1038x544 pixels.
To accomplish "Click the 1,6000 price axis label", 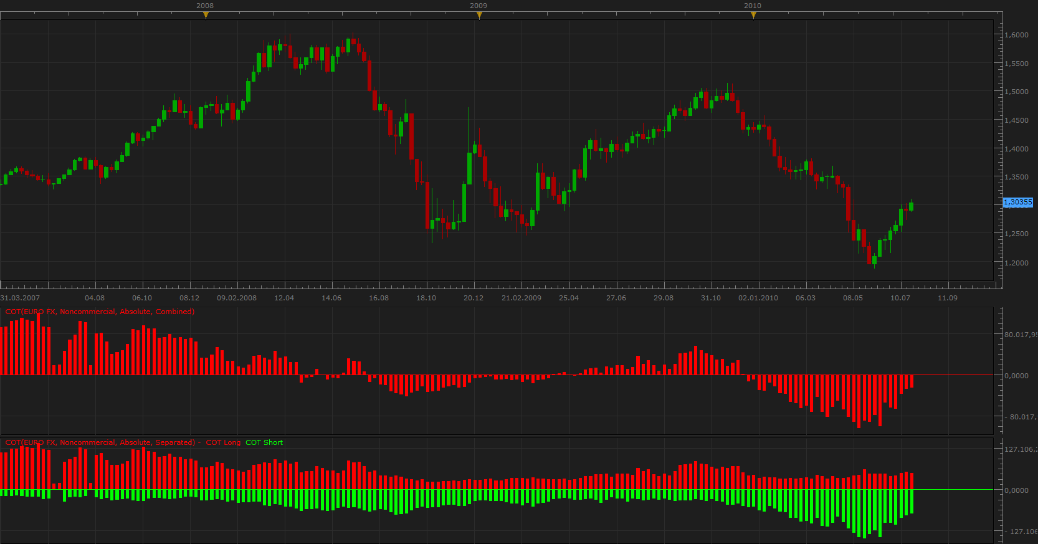I will coord(1017,35).
